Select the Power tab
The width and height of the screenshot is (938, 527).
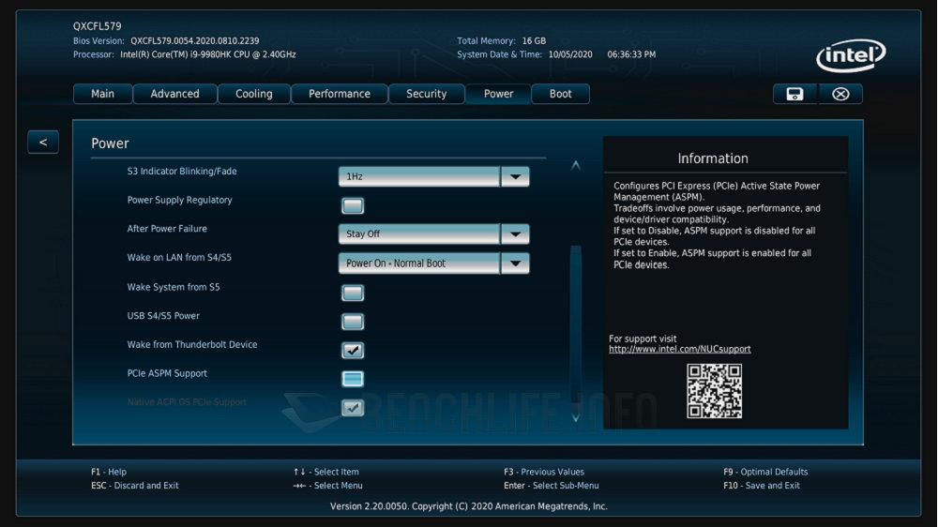[x=498, y=94]
